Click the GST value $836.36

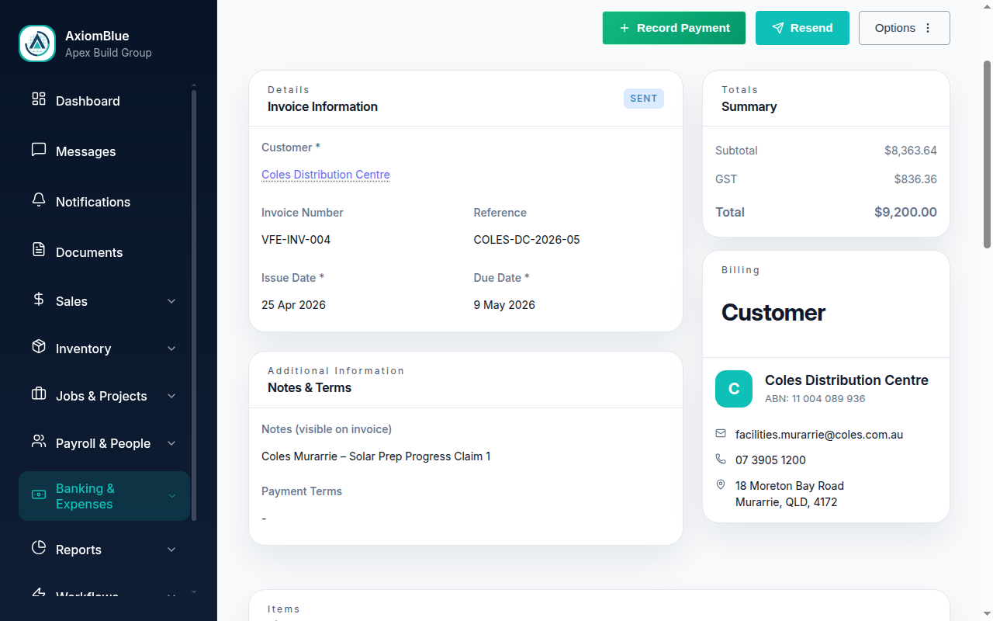click(915, 179)
